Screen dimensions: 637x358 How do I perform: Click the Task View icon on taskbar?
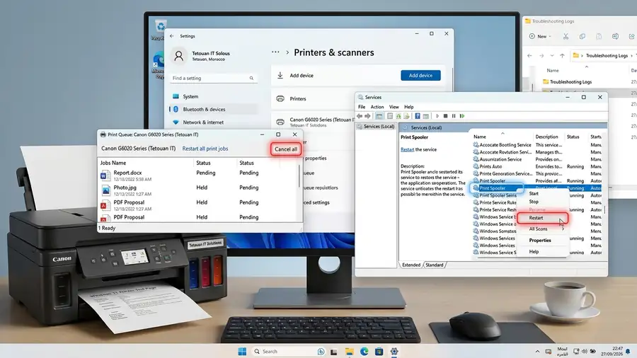click(334, 352)
